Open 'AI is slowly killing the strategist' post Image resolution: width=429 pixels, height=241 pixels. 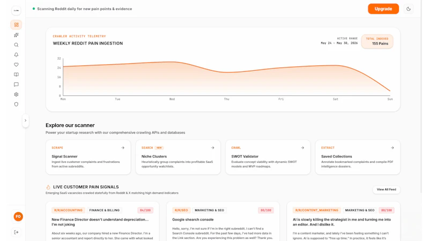[x=342, y=222]
